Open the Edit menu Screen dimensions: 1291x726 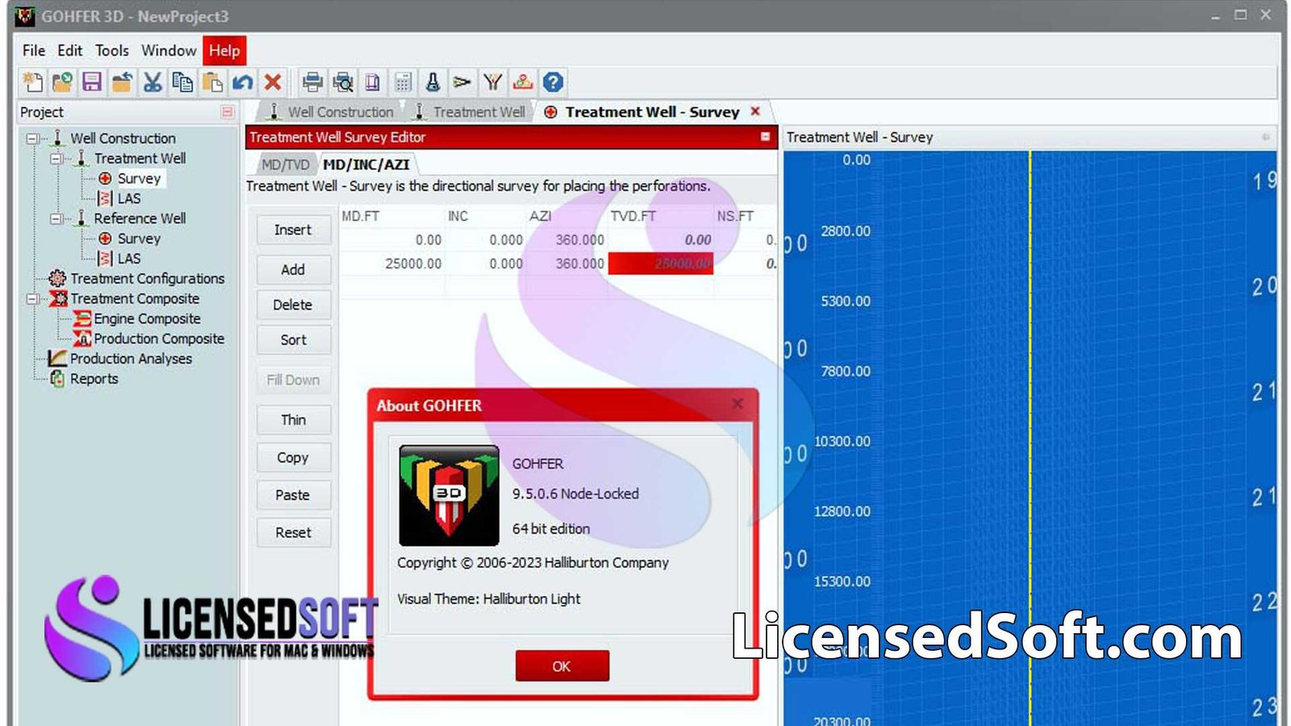click(x=69, y=51)
